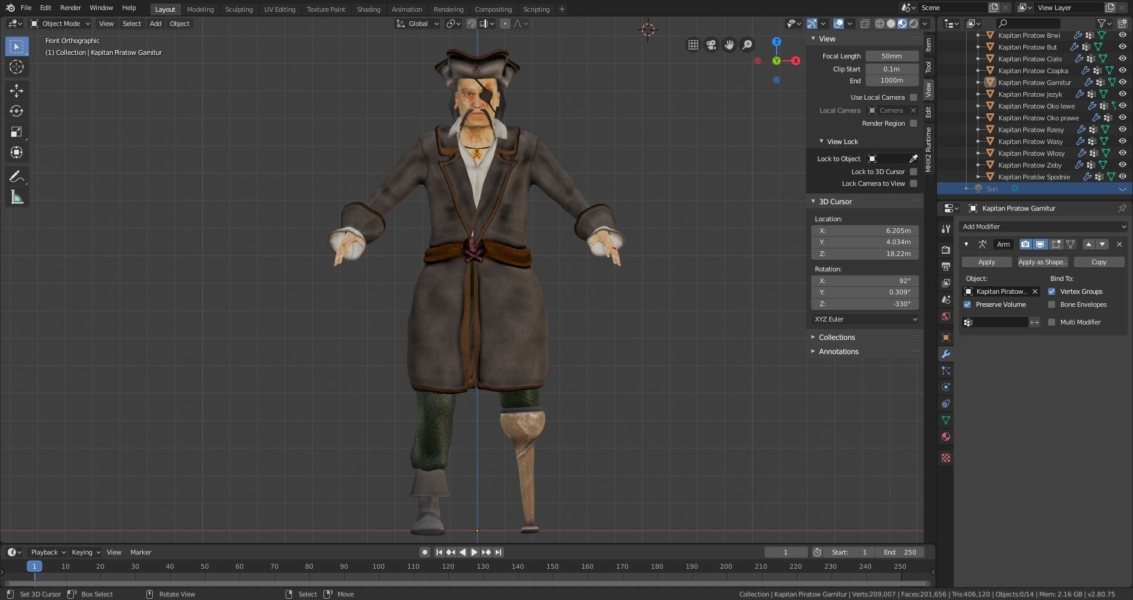Toggle auto keying record button
The image size is (1133, 600).
424,552
